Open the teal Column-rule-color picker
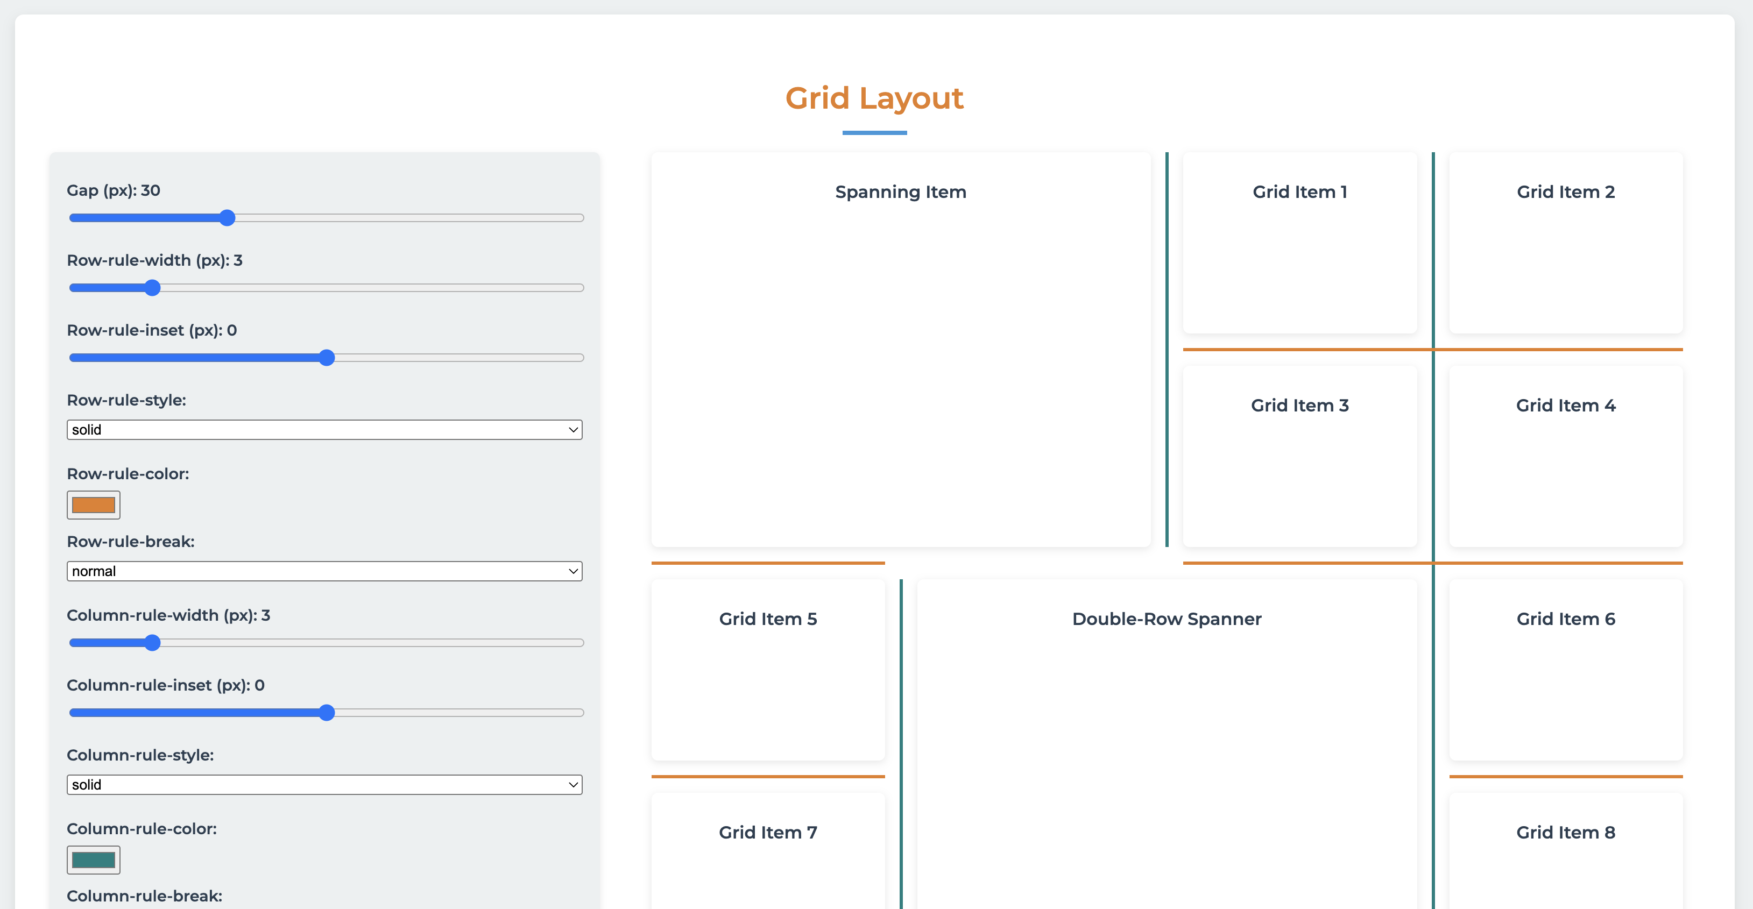The image size is (1753, 909). tap(94, 861)
